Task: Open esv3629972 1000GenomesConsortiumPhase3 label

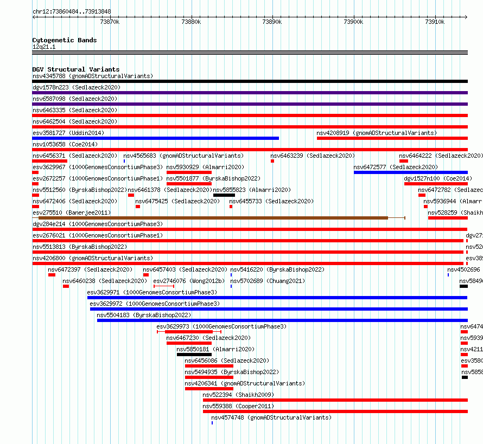Action: (155, 304)
